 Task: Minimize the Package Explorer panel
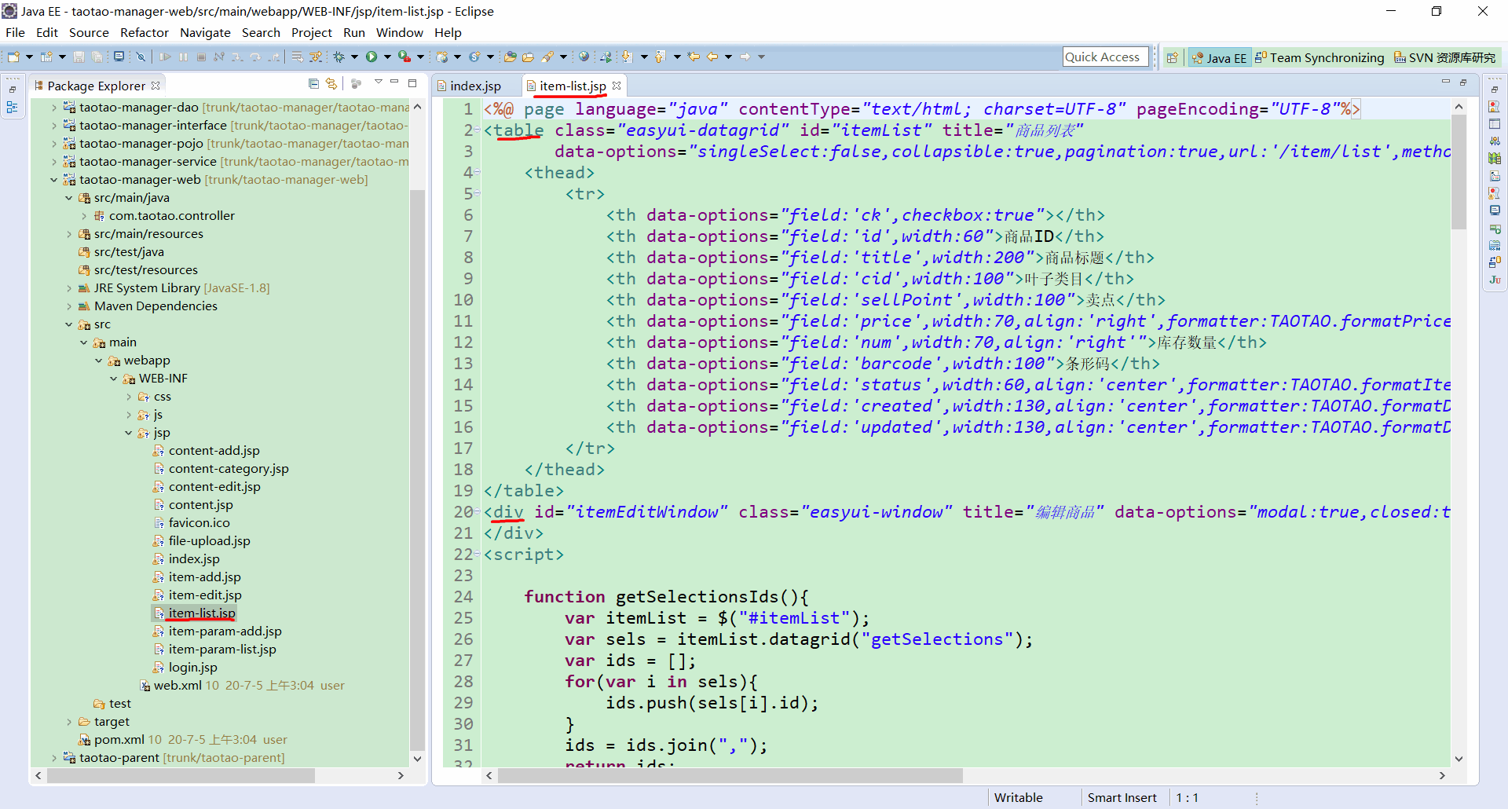(395, 82)
